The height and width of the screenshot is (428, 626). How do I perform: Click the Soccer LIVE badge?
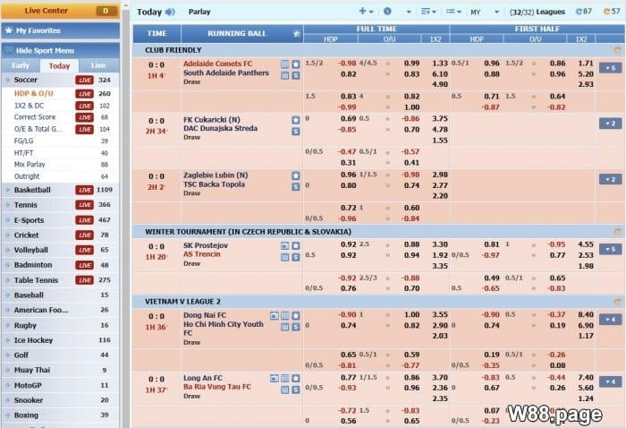tap(85, 80)
